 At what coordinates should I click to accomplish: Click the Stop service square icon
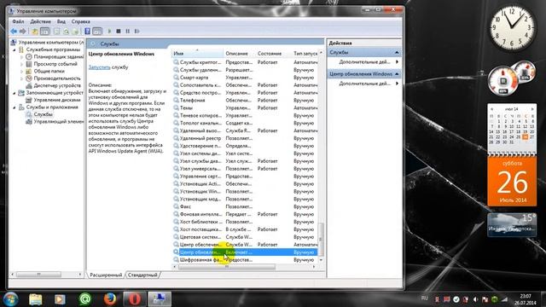[119, 32]
